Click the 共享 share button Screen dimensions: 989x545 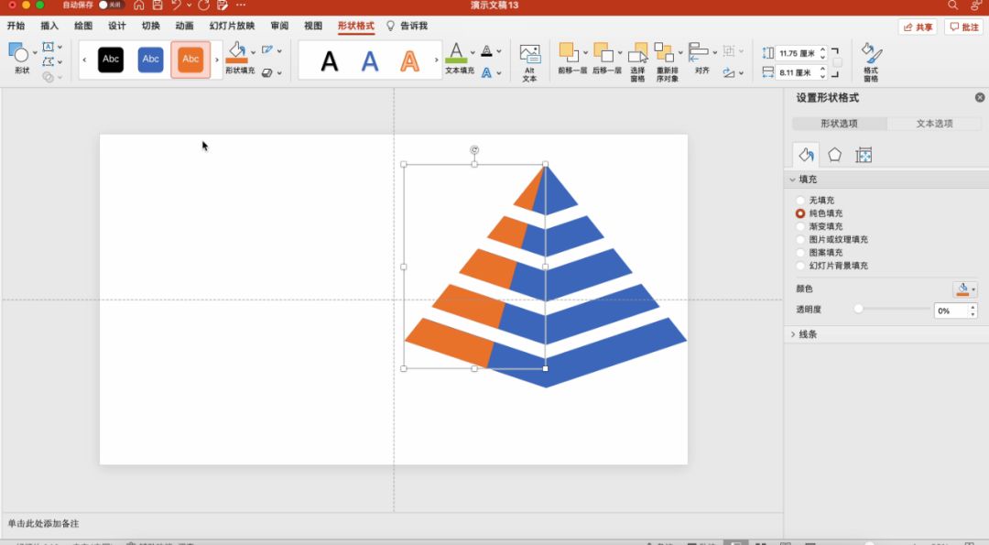tap(918, 27)
